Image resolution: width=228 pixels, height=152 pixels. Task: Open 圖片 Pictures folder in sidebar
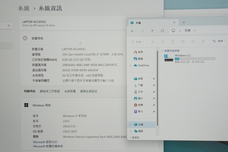[138, 98]
